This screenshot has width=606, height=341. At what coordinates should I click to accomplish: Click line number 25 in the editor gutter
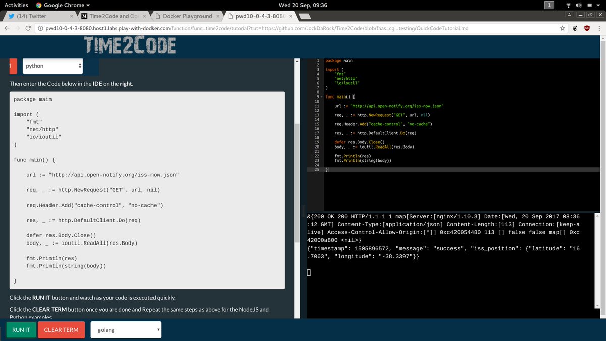[316, 170]
